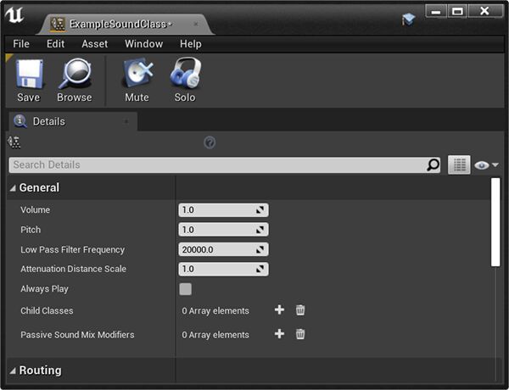The height and width of the screenshot is (390, 509).
Task: Toggle the Always Play checkbox
Action: (x=185, y=289)
